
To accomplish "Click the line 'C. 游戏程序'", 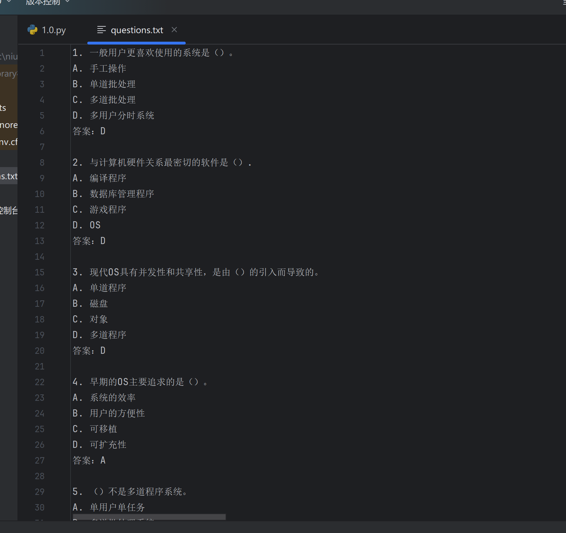I will [99, 209].
